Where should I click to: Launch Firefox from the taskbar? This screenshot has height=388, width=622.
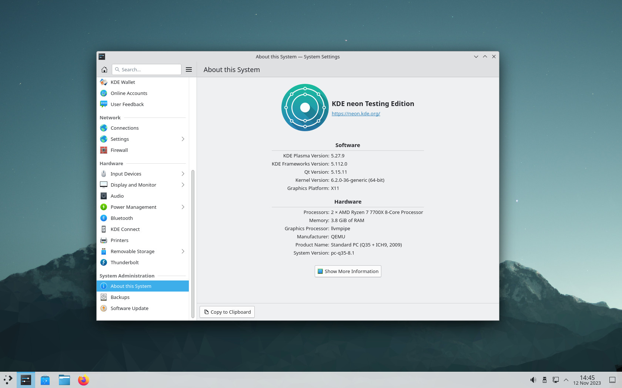(84, 380)
